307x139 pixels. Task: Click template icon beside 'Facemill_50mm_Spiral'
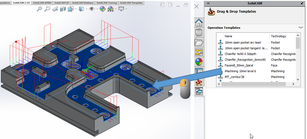pos(221,65)
